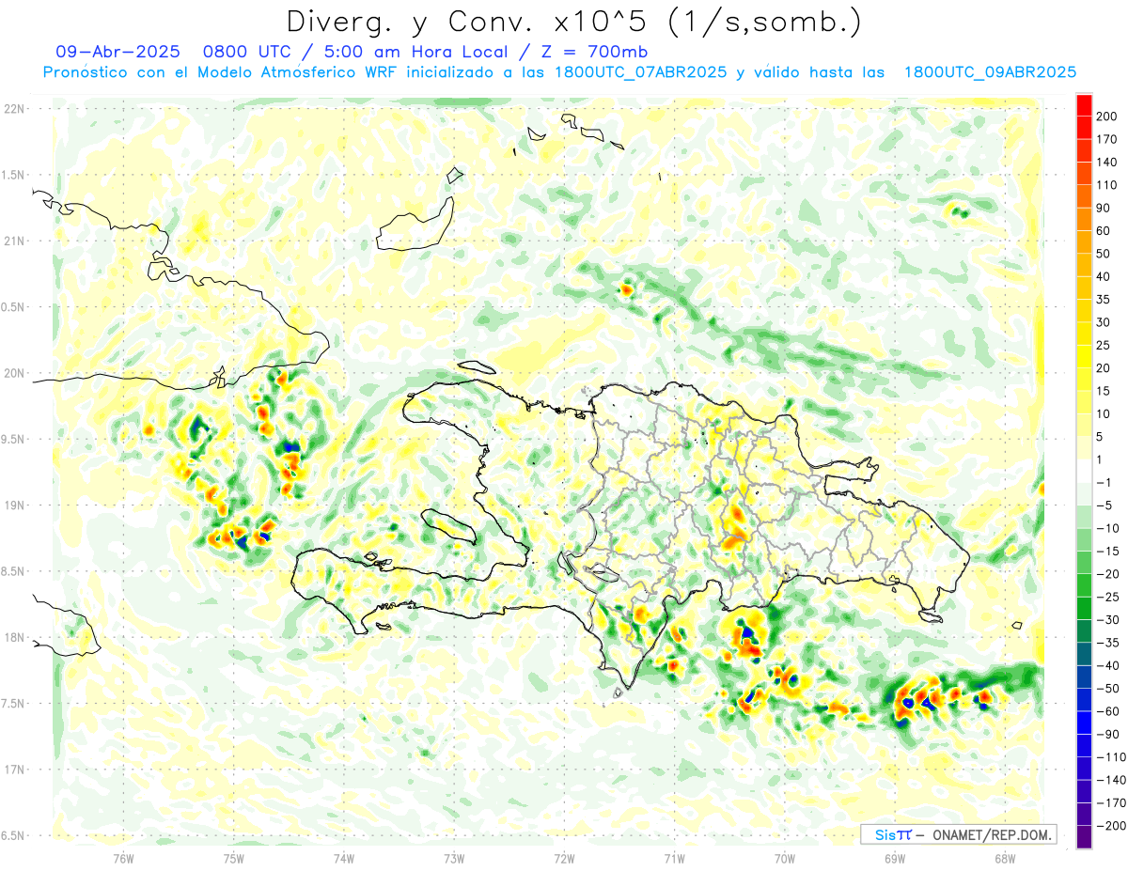Click the white swatch between 1 and -1
Image resolution: width=1128 pixels, height=871 pixels.
[1084, 472]
